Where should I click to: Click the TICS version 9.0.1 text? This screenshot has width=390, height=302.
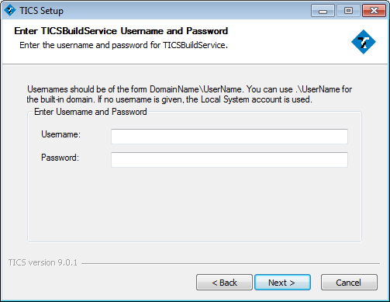43,262
